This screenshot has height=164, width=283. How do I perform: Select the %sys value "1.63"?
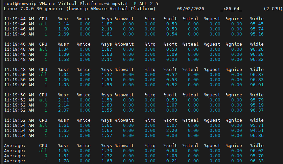pyautogui.click(x=107, y=54)
